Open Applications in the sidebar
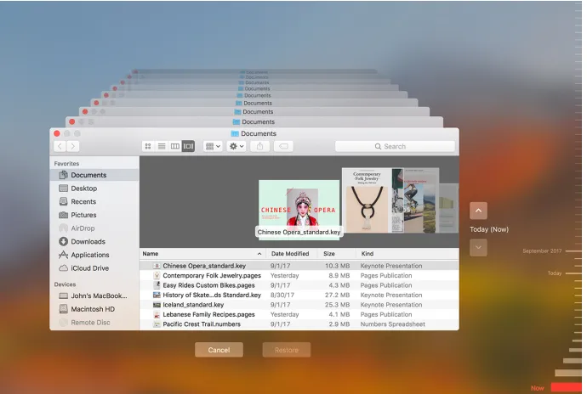The height and width of the screenshot is (394, 587). 94,255
